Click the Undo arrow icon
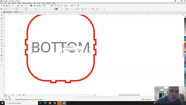The image size is (186, 105). 22,6
